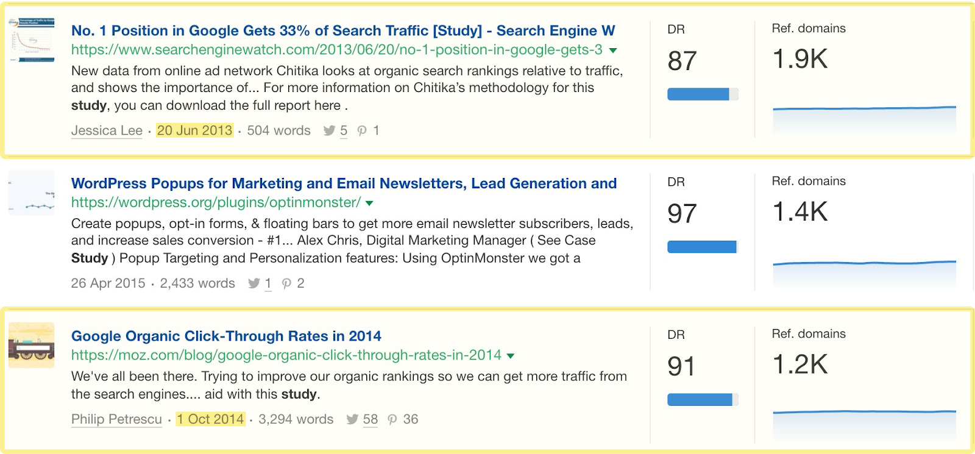Click the DR 97 progress bar

(702, 247)
